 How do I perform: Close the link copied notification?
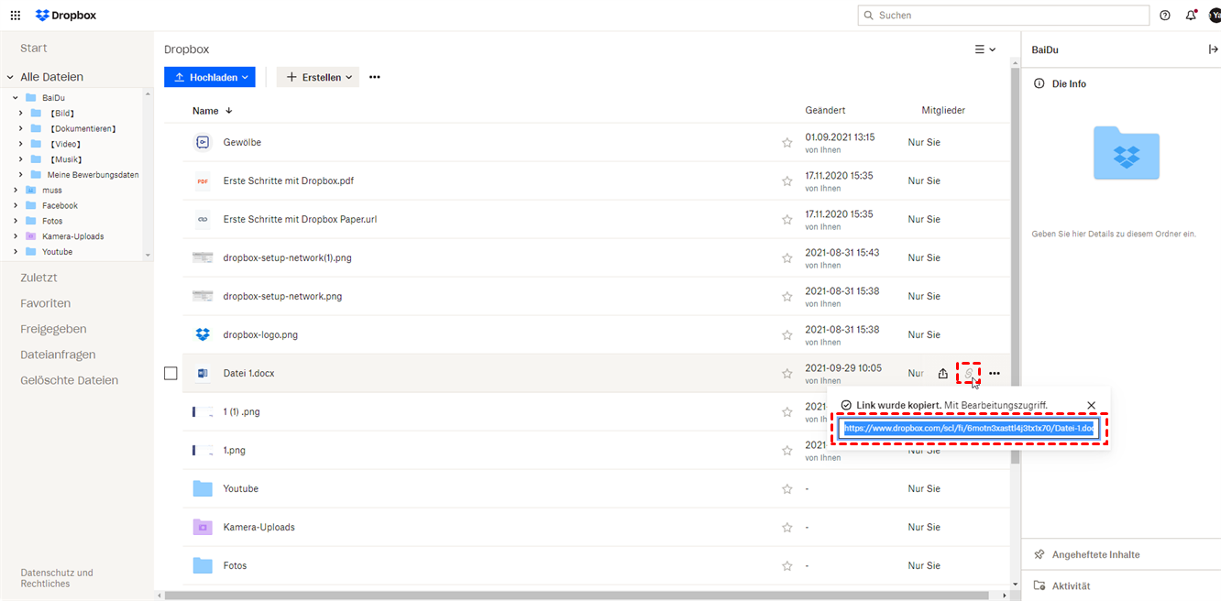pyautogui.click(x=1091, y=405)
